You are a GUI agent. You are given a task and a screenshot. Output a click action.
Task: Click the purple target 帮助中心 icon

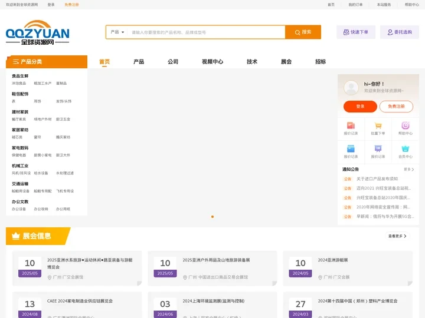[406, 125]
